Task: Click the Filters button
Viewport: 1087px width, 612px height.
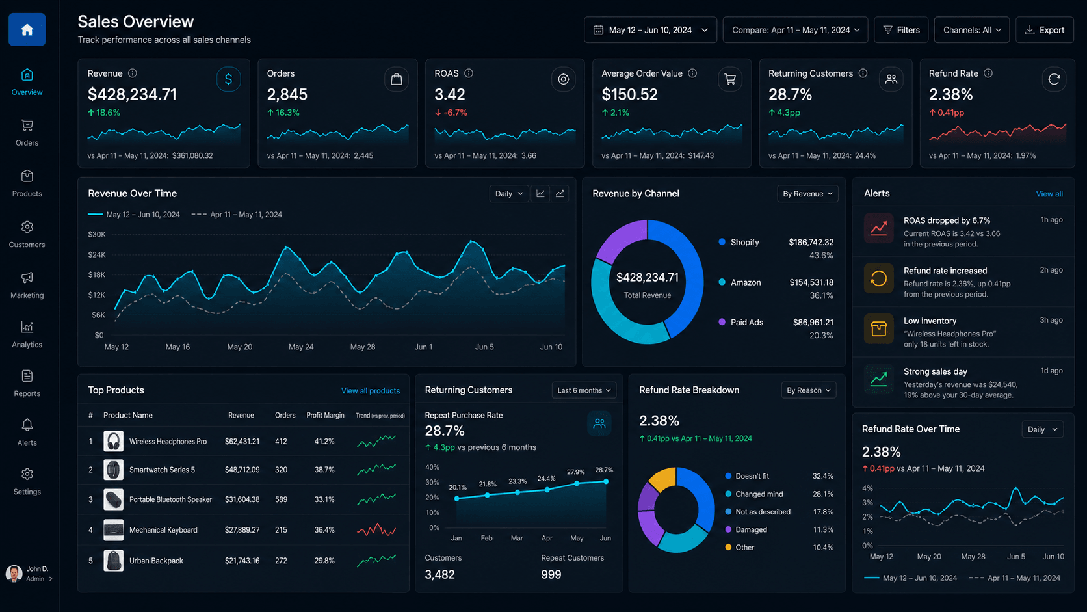Action: pyautogui.click(x=901, y=30)
